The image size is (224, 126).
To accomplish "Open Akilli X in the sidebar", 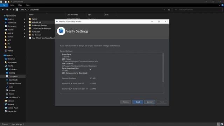I will [10, 33].
